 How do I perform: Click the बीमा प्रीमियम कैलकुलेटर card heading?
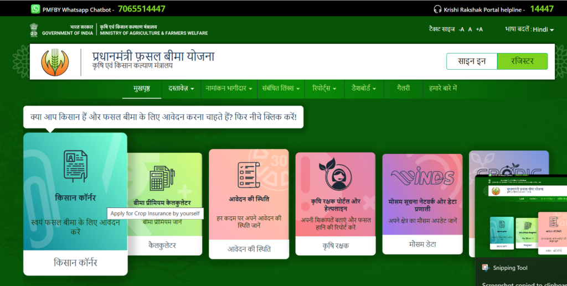click(162, 203)
